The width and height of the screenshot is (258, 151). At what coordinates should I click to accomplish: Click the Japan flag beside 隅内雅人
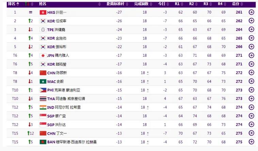43,55
